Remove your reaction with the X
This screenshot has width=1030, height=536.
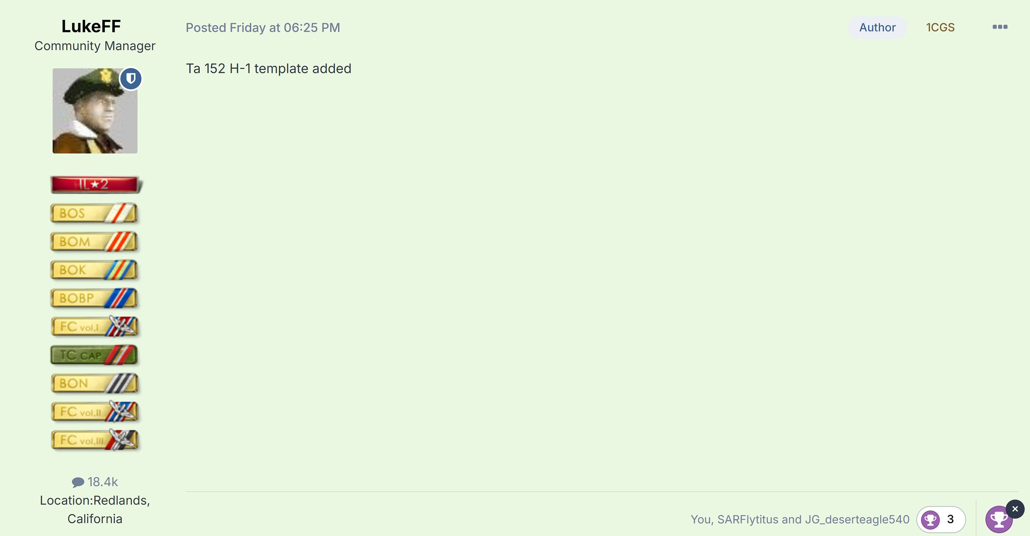[1015, 509]
